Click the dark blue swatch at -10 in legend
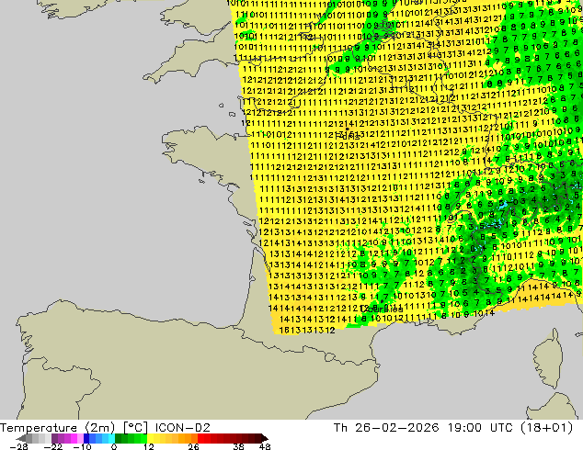Screen dimensions: 583x450 point(86,438)
